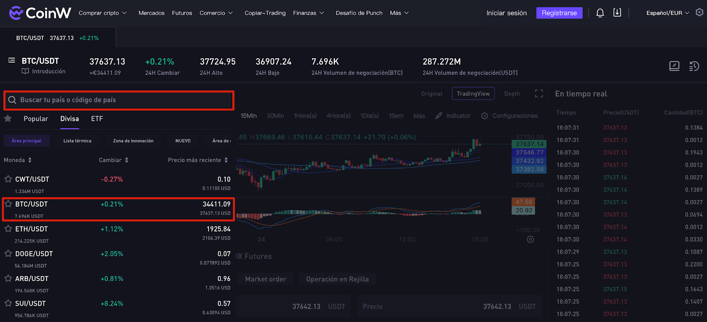Open the ETH/USDT row
The height and width of the screenshot is (322, 707).
click(x=117, y=234)
